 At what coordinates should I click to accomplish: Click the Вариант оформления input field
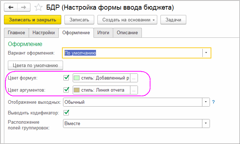[133, 53]
